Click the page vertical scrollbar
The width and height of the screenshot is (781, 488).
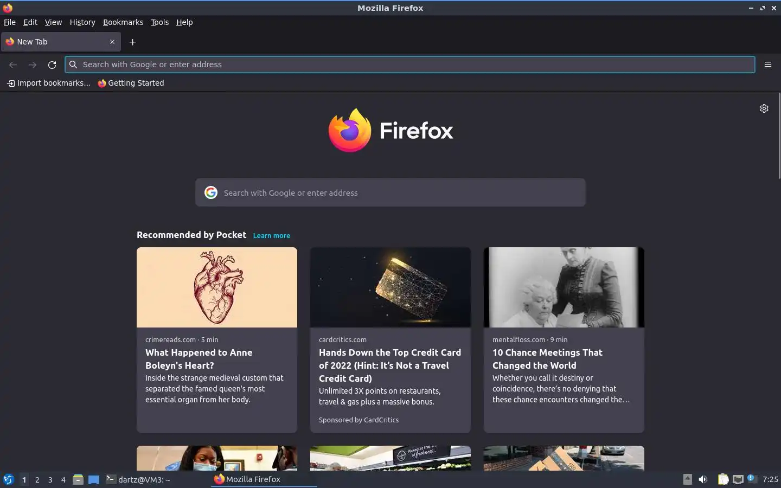[x=779, y=136]
